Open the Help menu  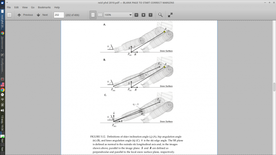[x=57, y=7]
